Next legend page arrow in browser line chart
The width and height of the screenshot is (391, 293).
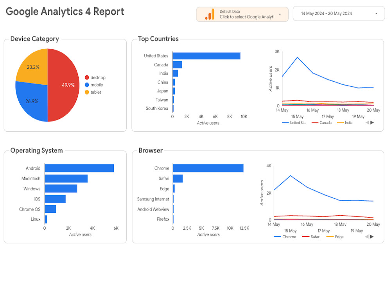(x=372, y=237)
